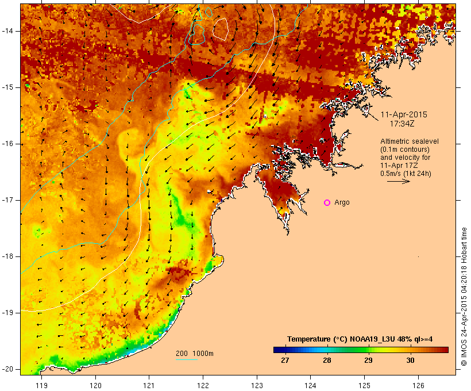Click latitude axis label '-16'
This screenshot has height=391, width=471.
point(7,144)
